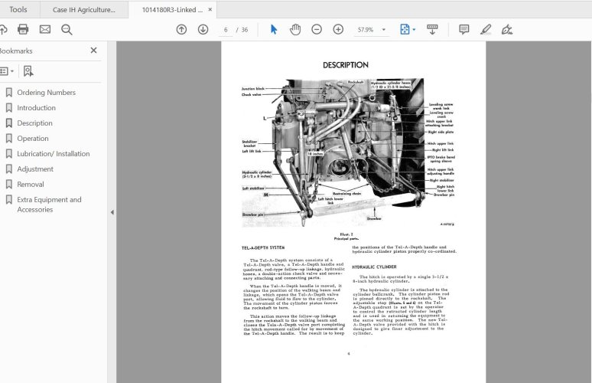Viewport: 592px width, 383px height.
Task: Zoom out with minus button
Action: click(x=317, y=29)
